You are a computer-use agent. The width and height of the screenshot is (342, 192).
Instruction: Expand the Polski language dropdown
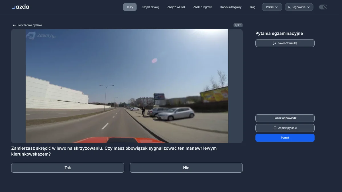[x=272, y=7]
